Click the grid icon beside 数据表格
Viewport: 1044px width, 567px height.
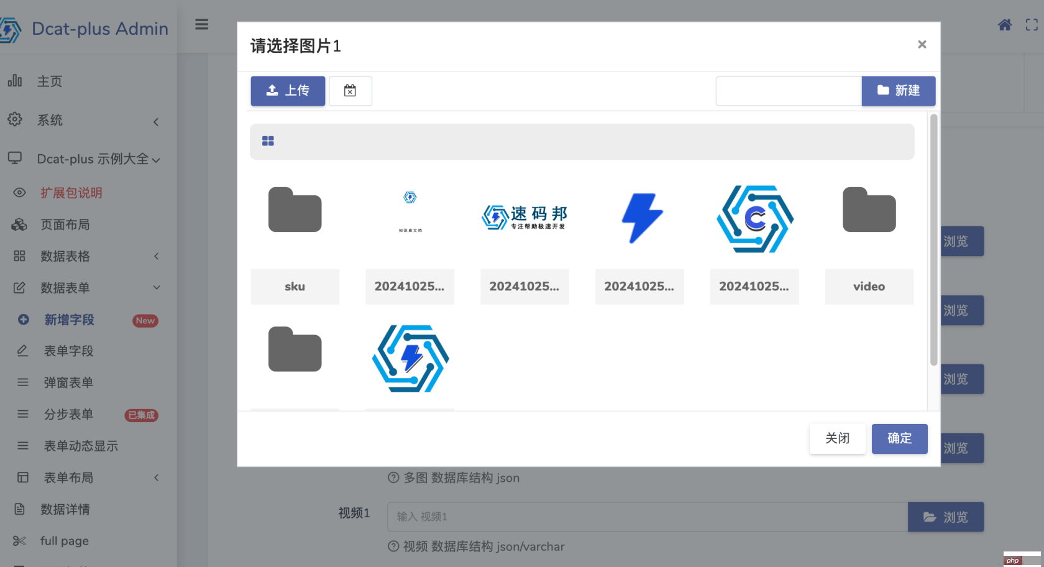tap(19, 256)
